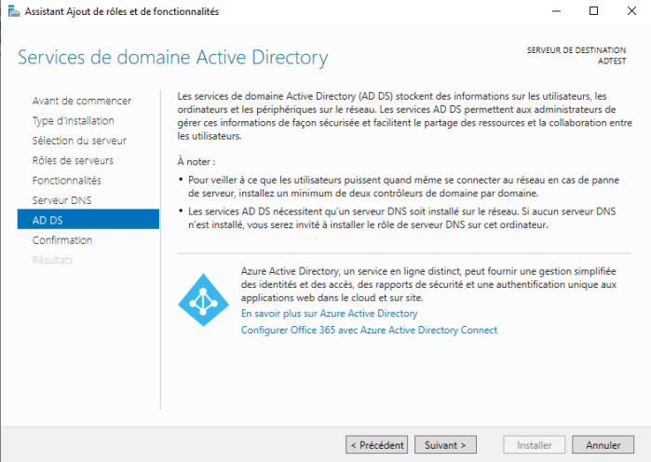The image size is (651, 462).
Task: Maximize the wizard window
Action: coord(593,12)
